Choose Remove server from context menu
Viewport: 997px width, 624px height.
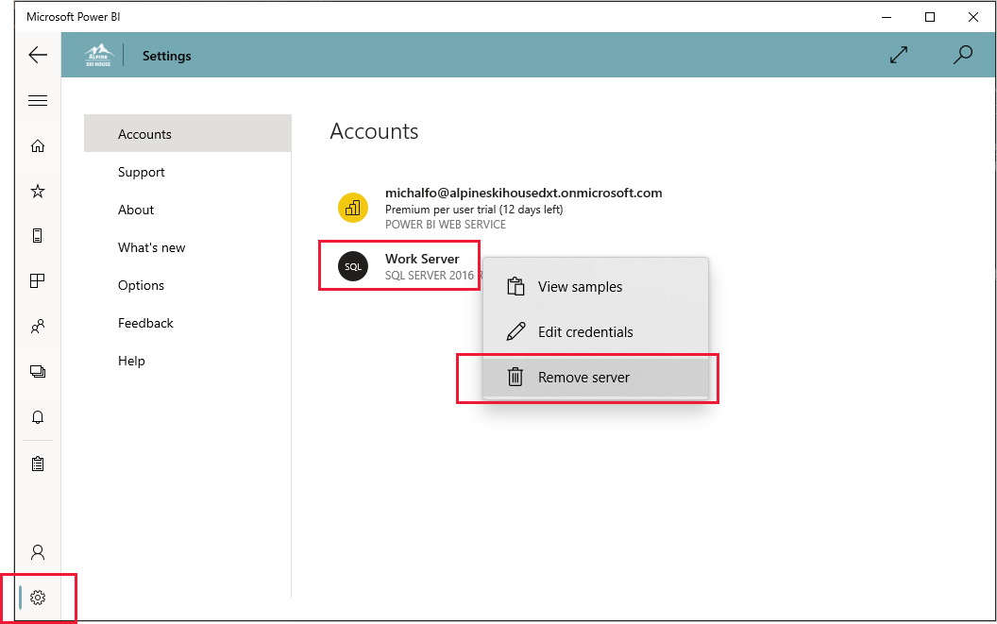596,378
